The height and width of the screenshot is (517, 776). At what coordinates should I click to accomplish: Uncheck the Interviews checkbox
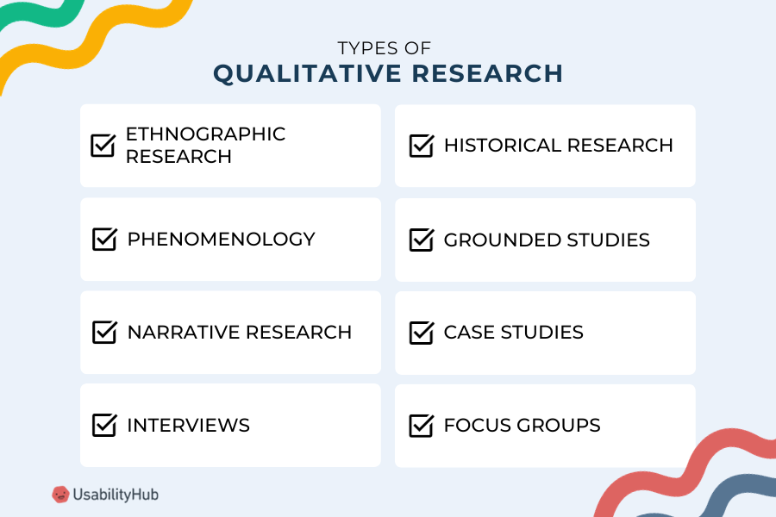(x=104, y=425)
